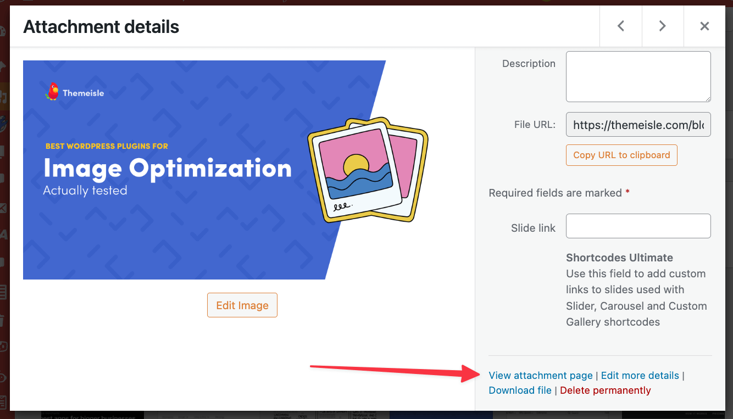Click the Attachment details heading
This screenshot has width=733, height=419.
click(x=101, y=26)
